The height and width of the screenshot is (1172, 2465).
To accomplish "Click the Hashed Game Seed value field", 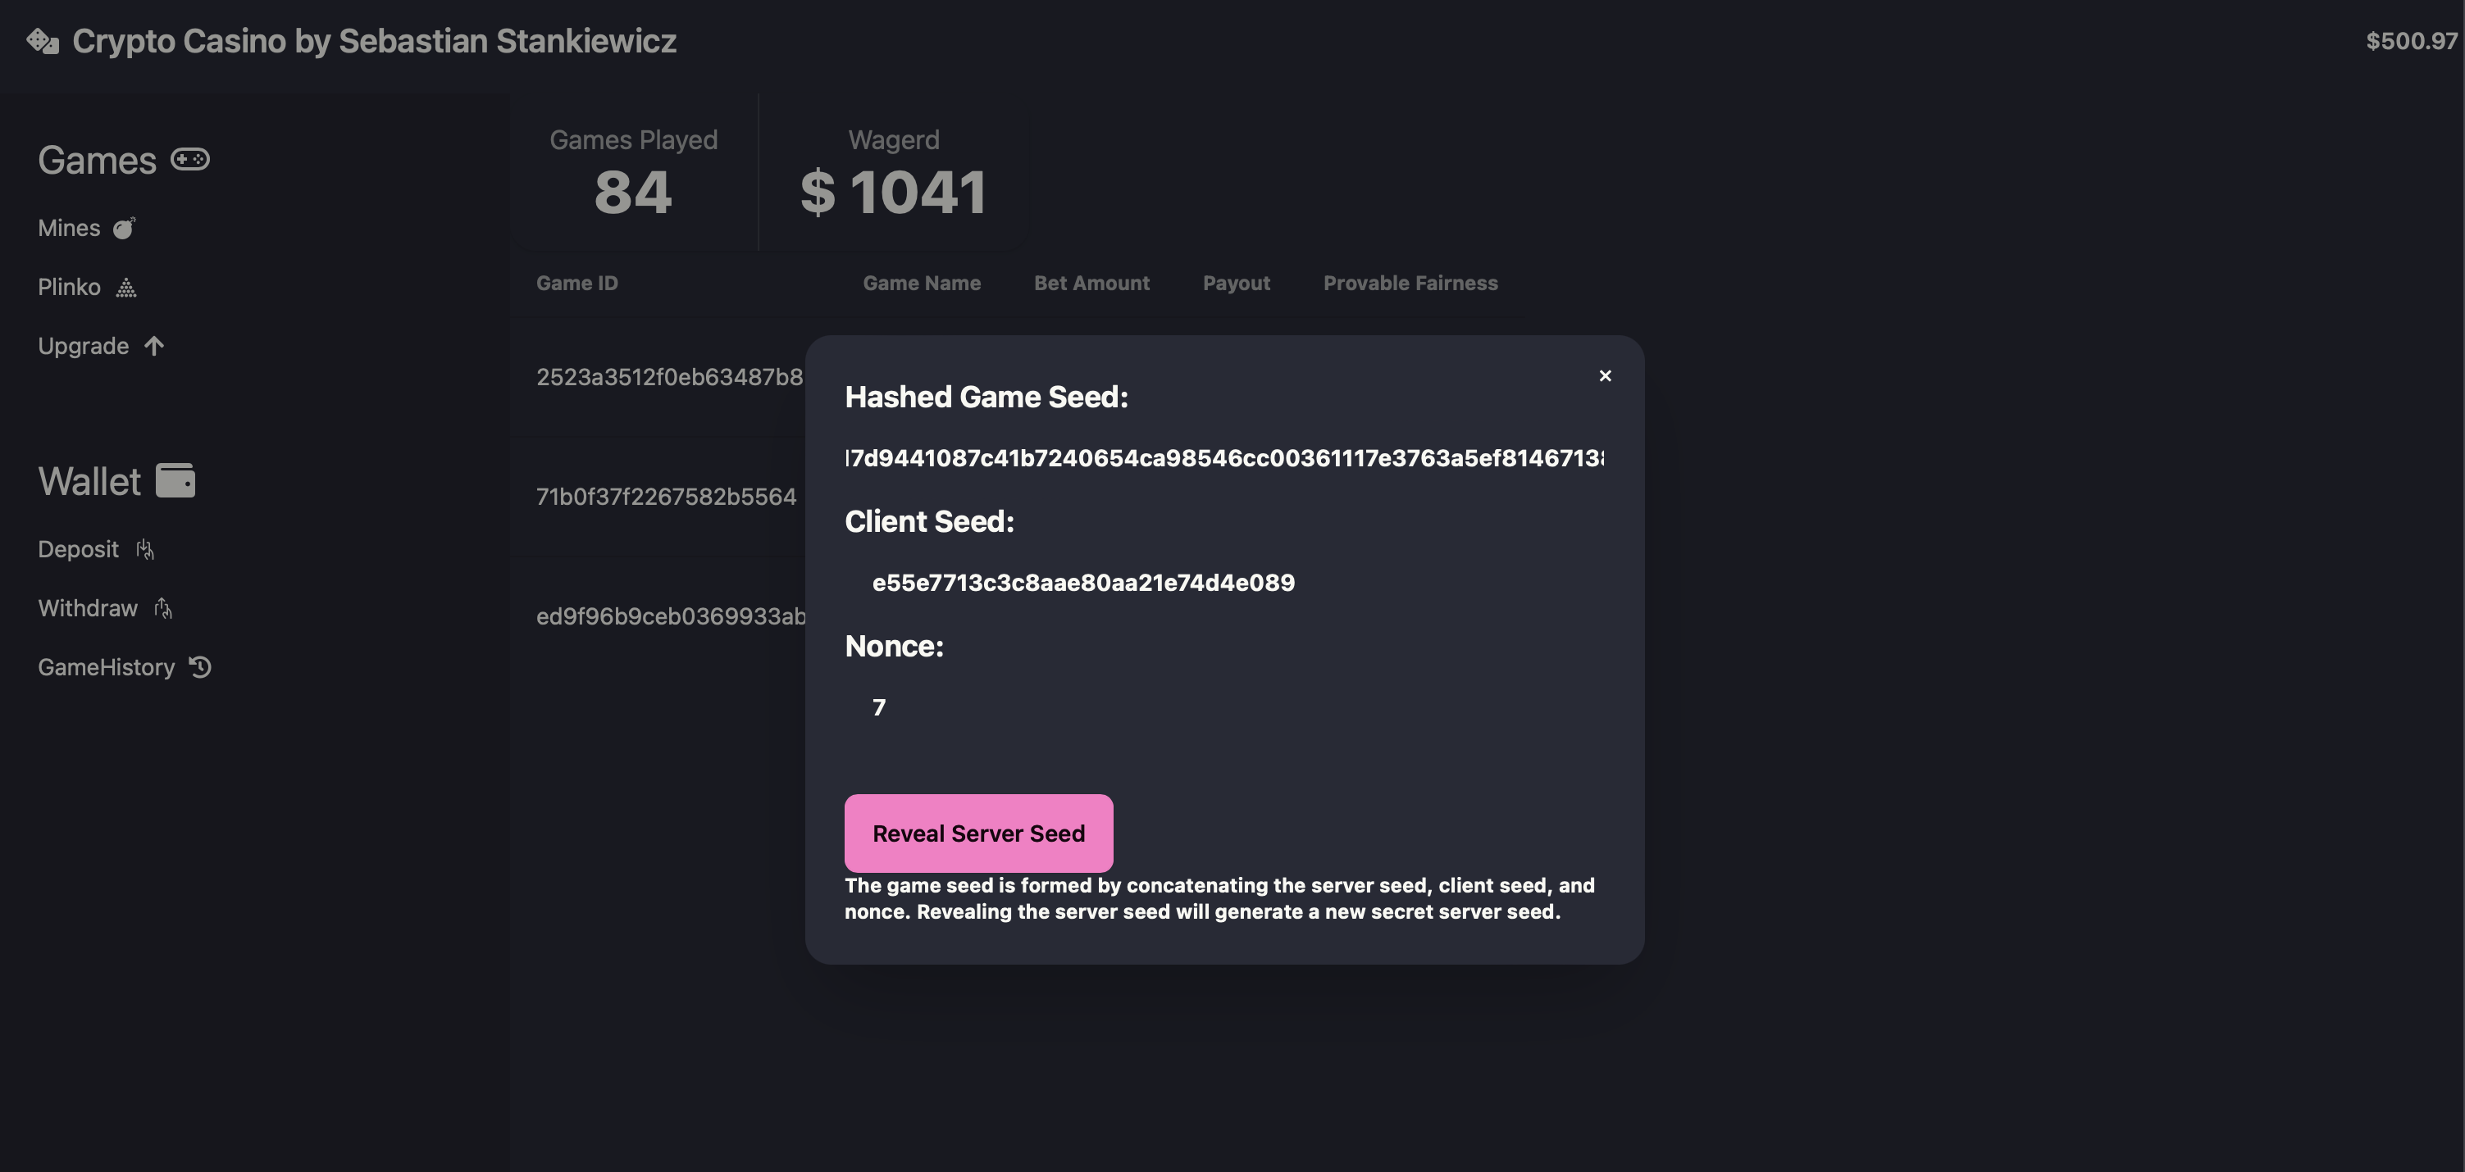I will 1223,458.
